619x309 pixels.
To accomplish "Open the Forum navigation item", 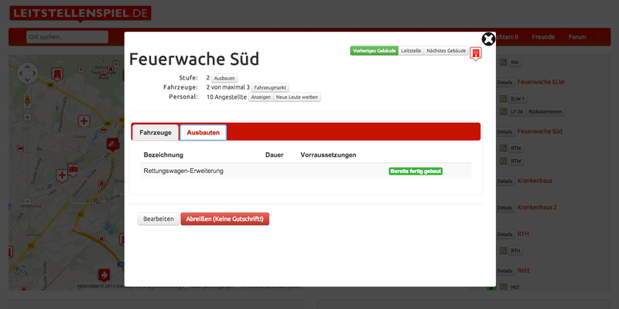I will [x=577, y=37].
